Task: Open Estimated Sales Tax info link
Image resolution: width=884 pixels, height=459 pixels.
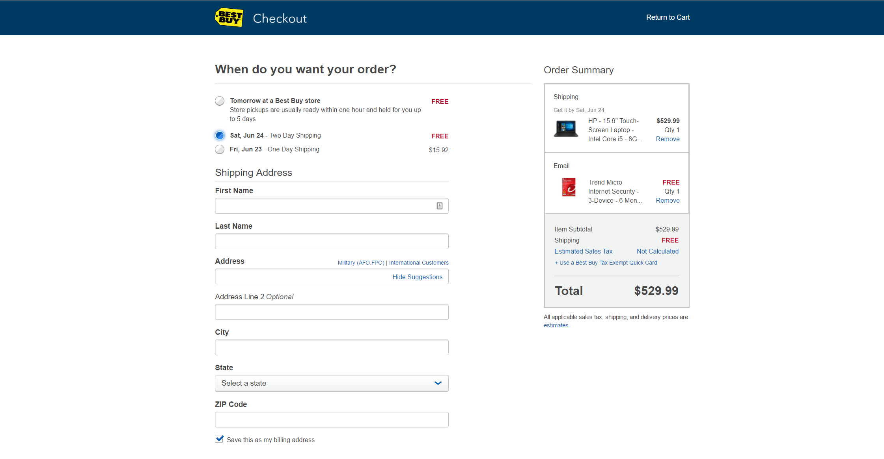Action: [x=583, y=251]
